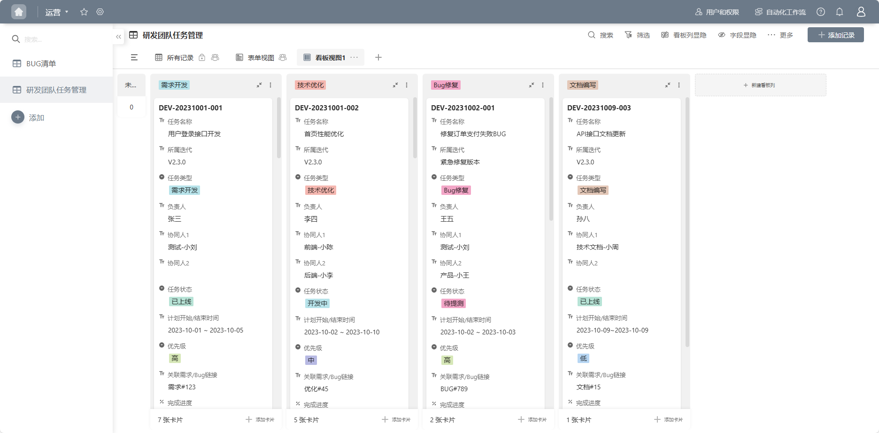Collapse the 文档编写 kanban column
Image resolution: width=879 pixels, height=433 pixels.
point(668,85)
